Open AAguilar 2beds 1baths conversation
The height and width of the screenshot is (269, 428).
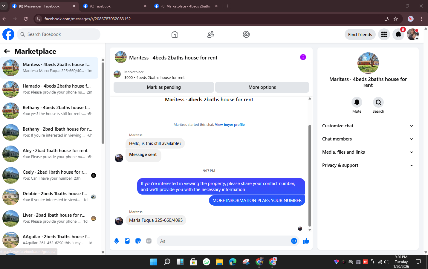tap(49, 240)
